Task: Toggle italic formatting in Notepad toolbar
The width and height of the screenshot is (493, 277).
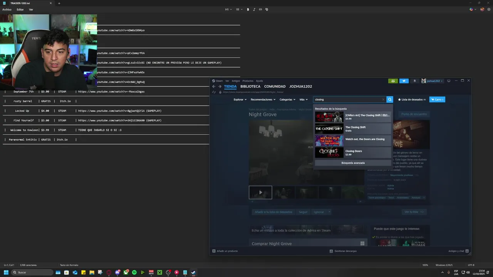Action: coord(254,10)
